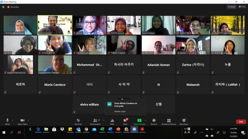
Task: Open Google Chrome from taskbar
Action: tap(86, 129)
